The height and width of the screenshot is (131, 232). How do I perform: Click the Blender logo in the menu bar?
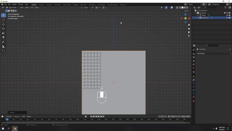pyautogui.click(x=2, y=4)
